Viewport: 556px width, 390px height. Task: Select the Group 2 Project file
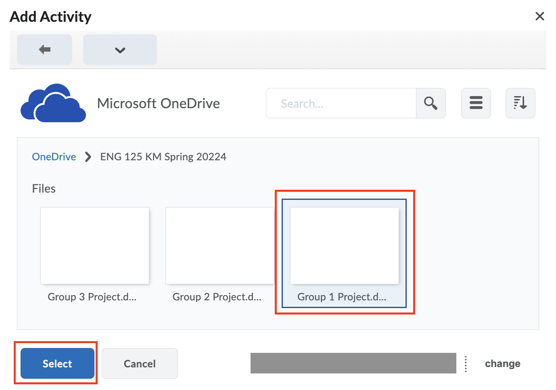[x=219, y=245]
